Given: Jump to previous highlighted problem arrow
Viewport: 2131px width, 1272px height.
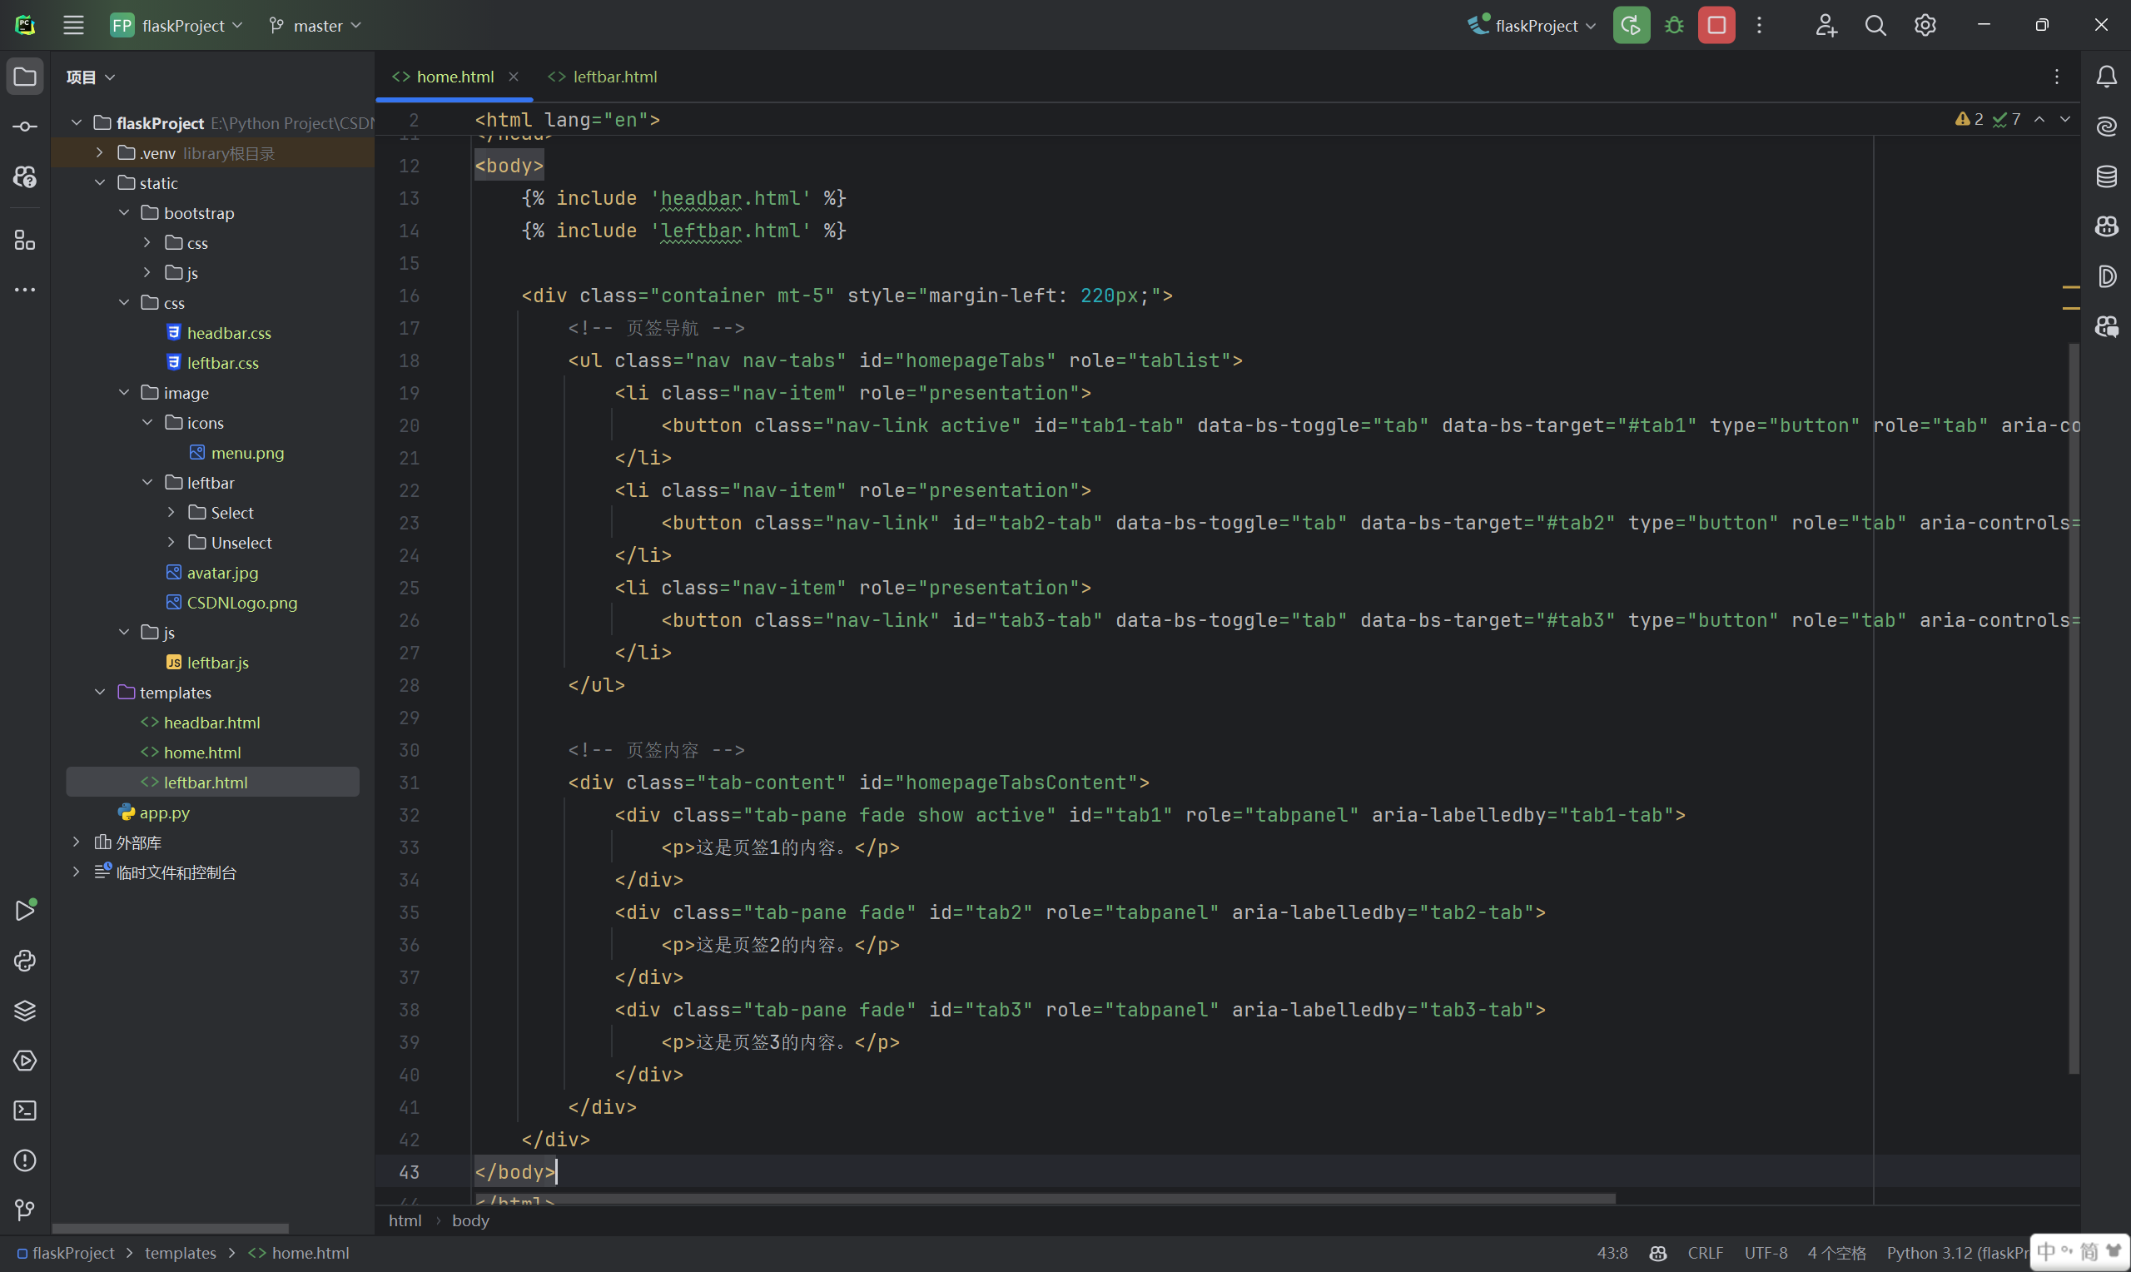Looking at the screenshot, I should pos(2039,119).
